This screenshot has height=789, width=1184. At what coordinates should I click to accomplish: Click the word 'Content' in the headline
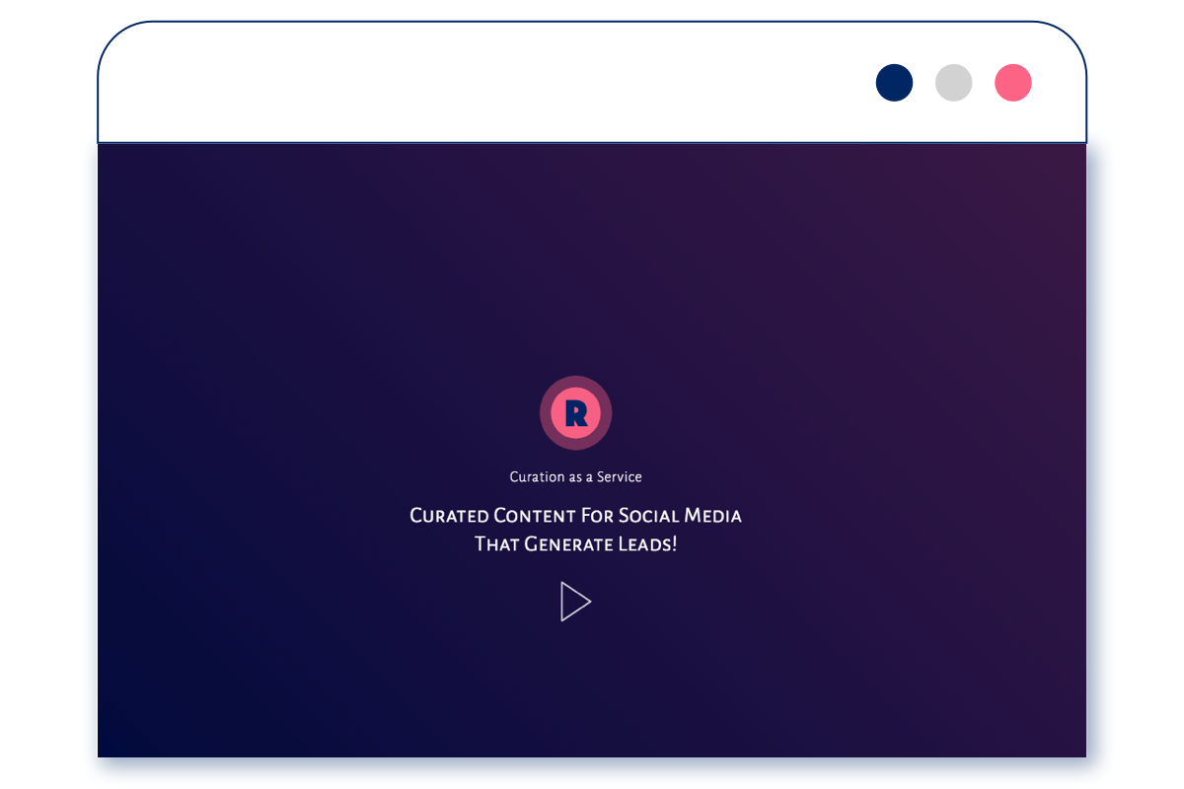pyautogui.click(x=535, y=516)
